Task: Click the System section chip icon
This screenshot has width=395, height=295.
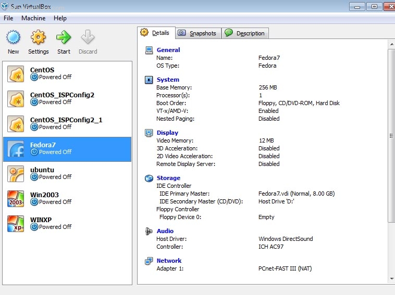Action: click(149, 80)
